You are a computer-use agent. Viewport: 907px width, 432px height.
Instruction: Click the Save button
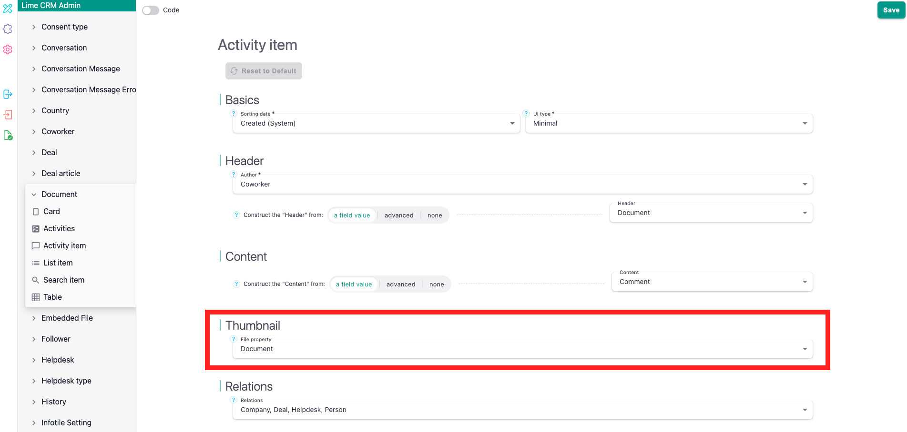[891, 10]
